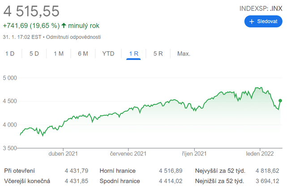Click the Nejvyšší za 52 týd. value
The width and height of the screenshot is (291, 187).
pyautogui.click(x=267, y=171)
